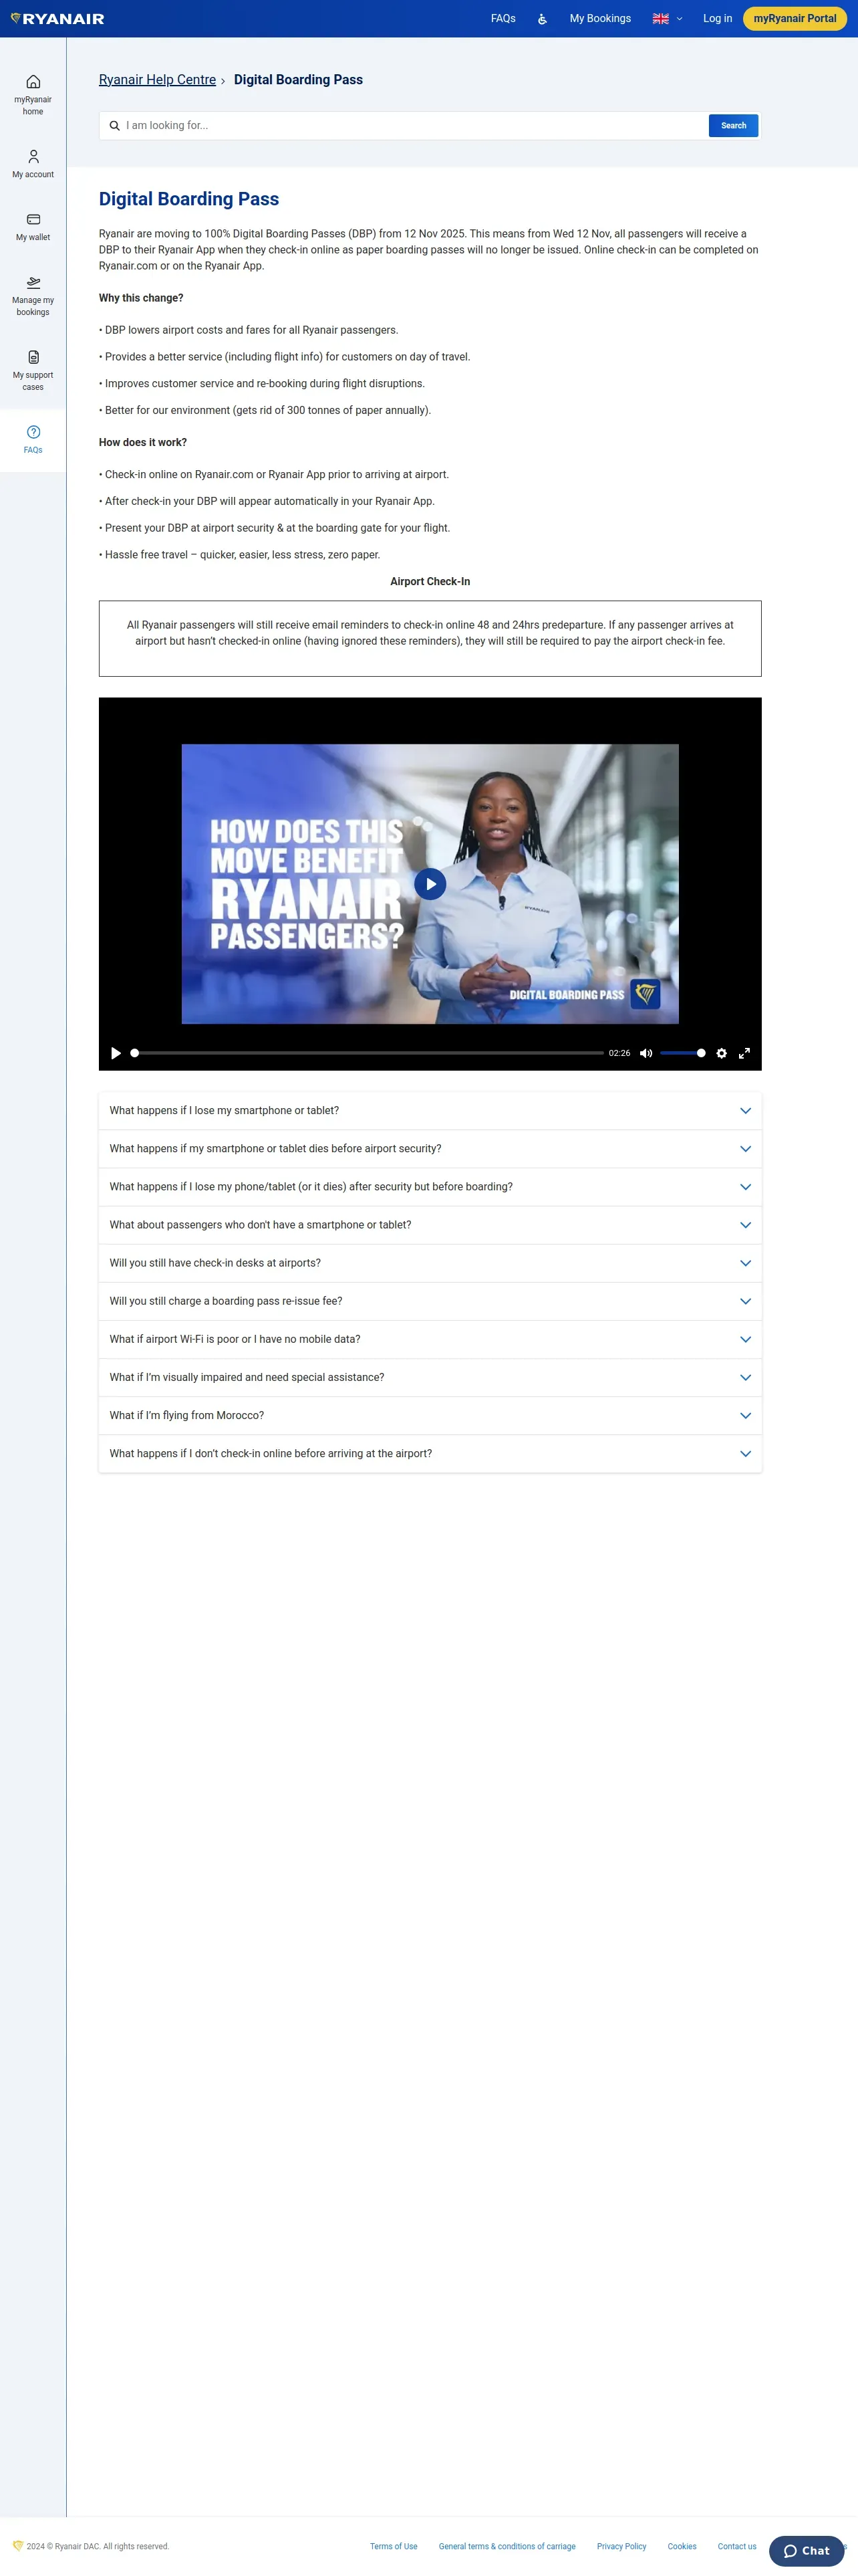Open the accessibility wheelchair icon

[x=543, y=19]
